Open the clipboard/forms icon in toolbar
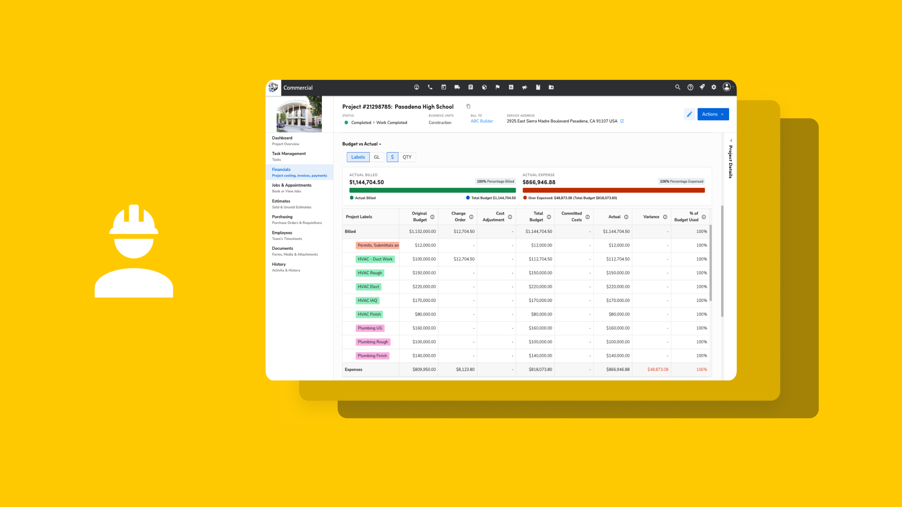 470,87
